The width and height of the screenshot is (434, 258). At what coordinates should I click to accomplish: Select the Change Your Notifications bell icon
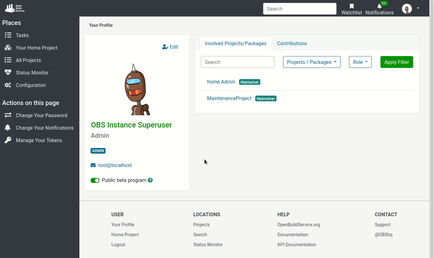pyautogui.click(x=8, y=128)
